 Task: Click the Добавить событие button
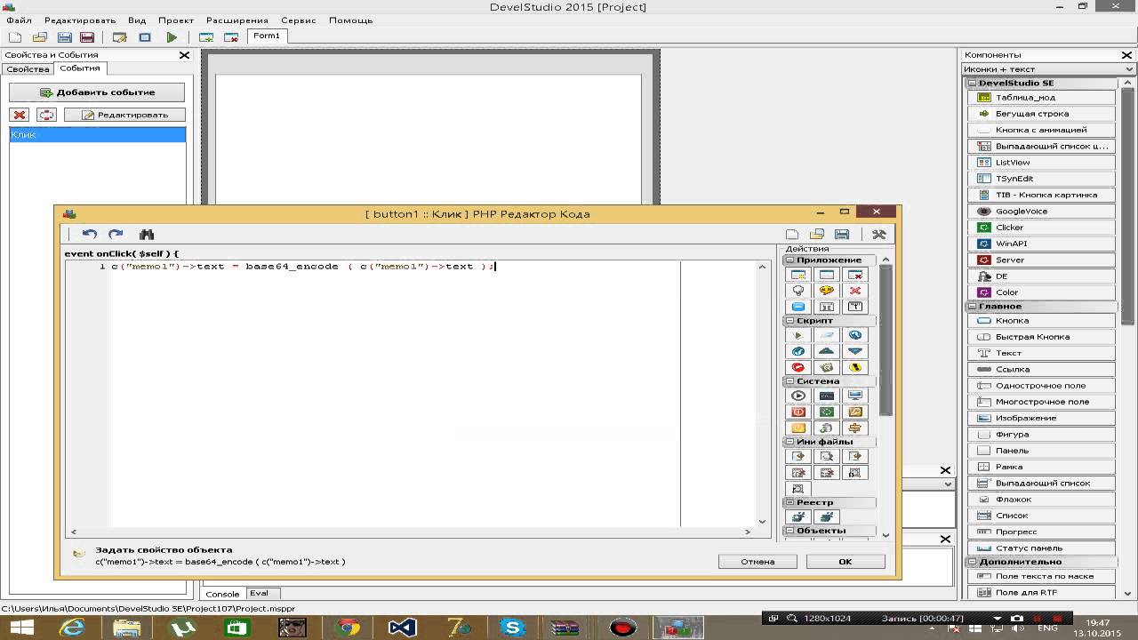[x=97, y=92]
